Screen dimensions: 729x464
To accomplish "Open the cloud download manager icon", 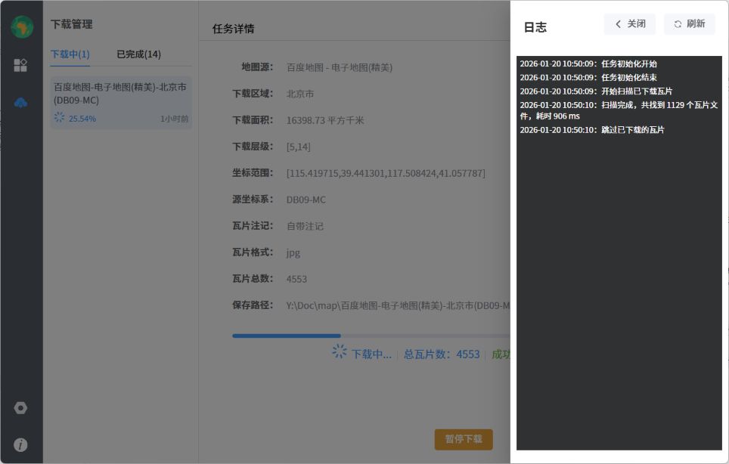I will (21, 103).
